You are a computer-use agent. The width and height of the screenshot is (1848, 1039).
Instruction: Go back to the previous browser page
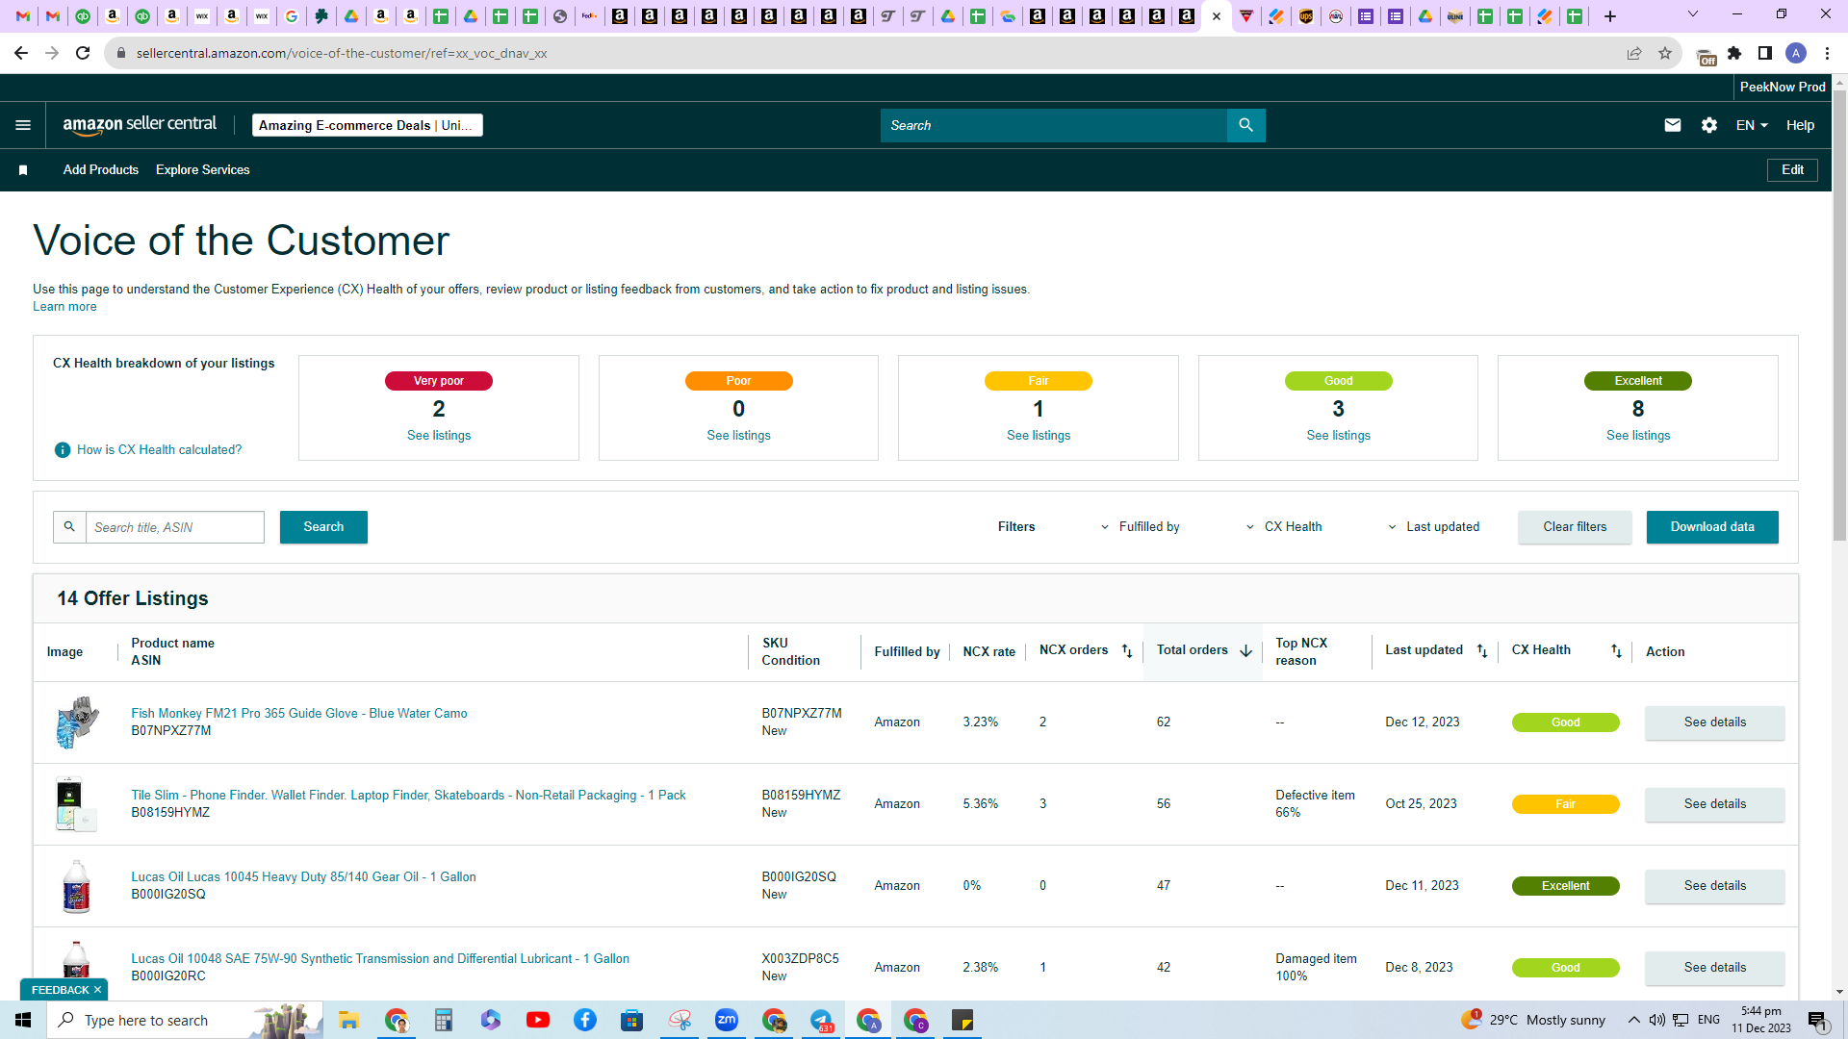point(21,53)
